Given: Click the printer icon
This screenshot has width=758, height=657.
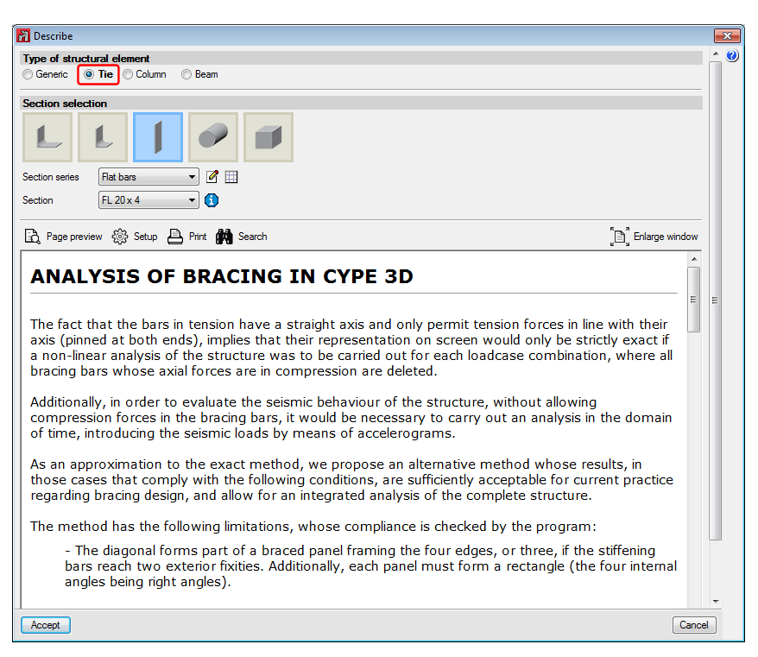Looking at the screenshot, I should [175, 237].
